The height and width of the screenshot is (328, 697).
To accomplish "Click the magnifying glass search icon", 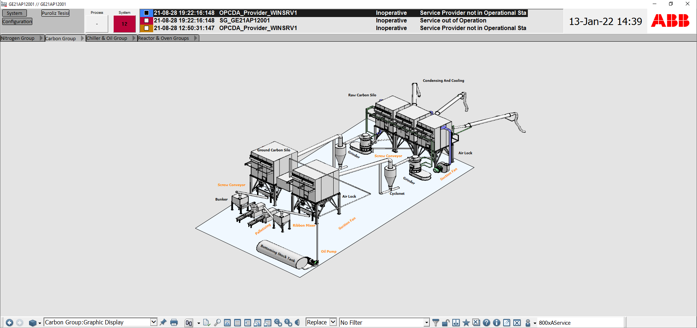I will [217, 323].
